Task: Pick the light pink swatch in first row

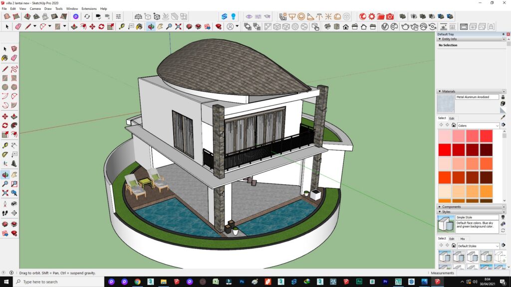Action: pyautogui.click(x=444, y=136)
